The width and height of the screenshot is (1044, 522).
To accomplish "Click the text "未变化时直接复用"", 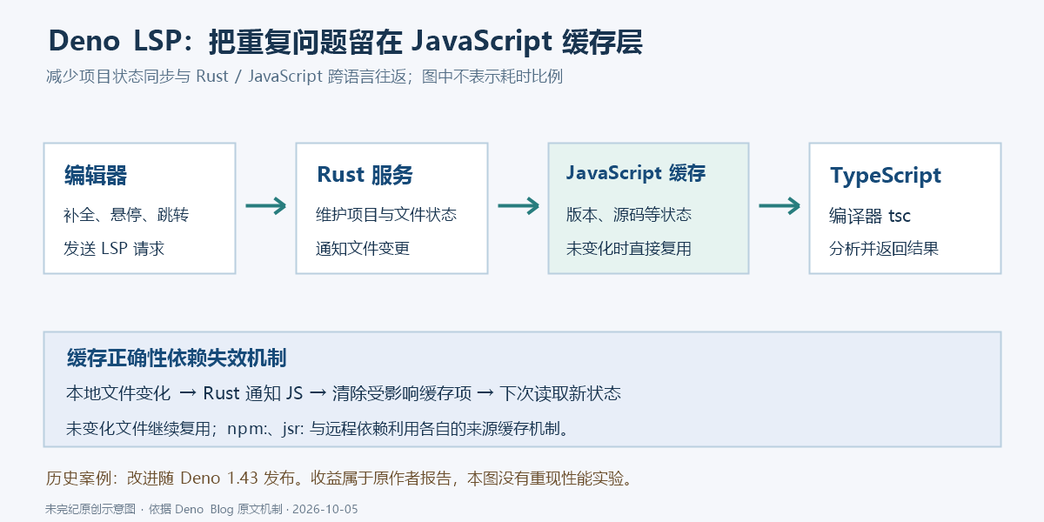I will [x=629, y=249].
